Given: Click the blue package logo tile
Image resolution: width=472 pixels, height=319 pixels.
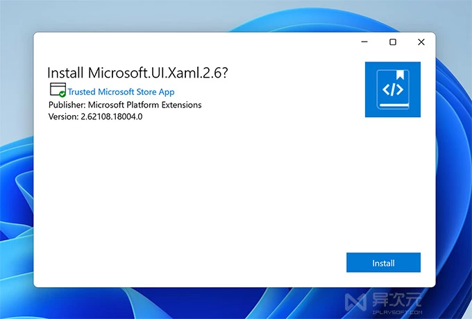Looking at the screenshot, I should pos(392,89).
